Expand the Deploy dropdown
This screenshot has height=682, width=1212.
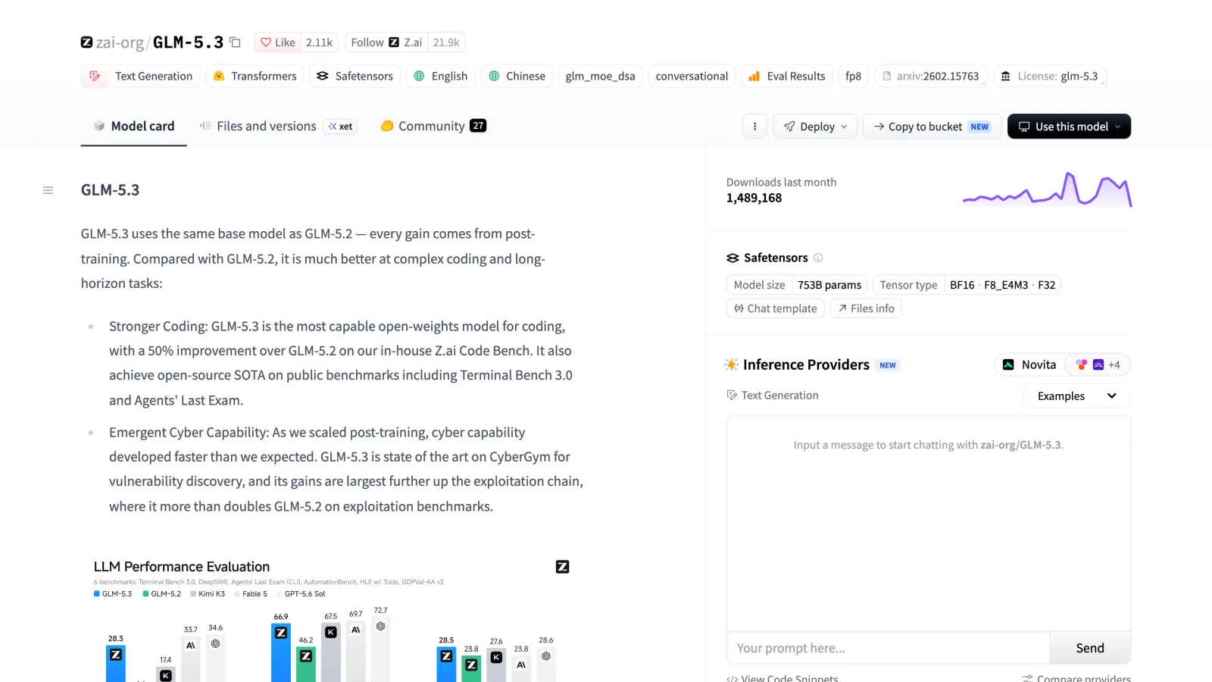815,127
